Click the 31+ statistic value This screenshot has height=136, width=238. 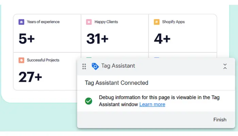(97, 39)
